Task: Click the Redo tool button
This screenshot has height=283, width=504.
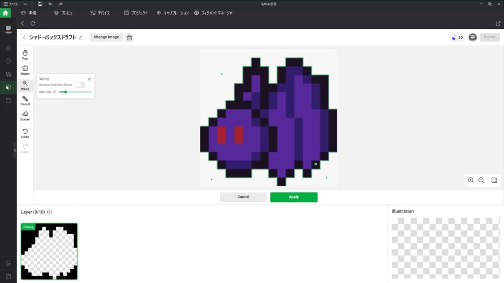Action: tap(25, 148)
